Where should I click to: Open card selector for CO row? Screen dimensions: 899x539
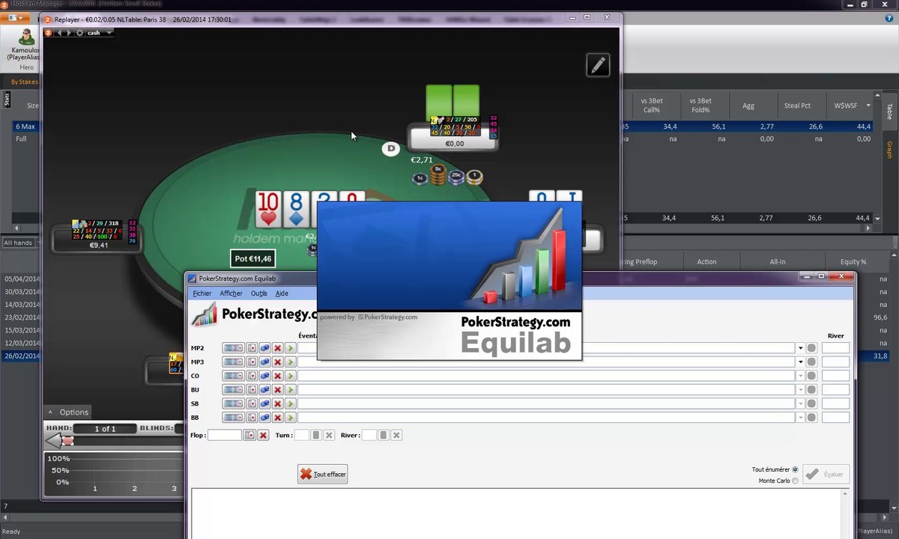[x=252, y=376]
